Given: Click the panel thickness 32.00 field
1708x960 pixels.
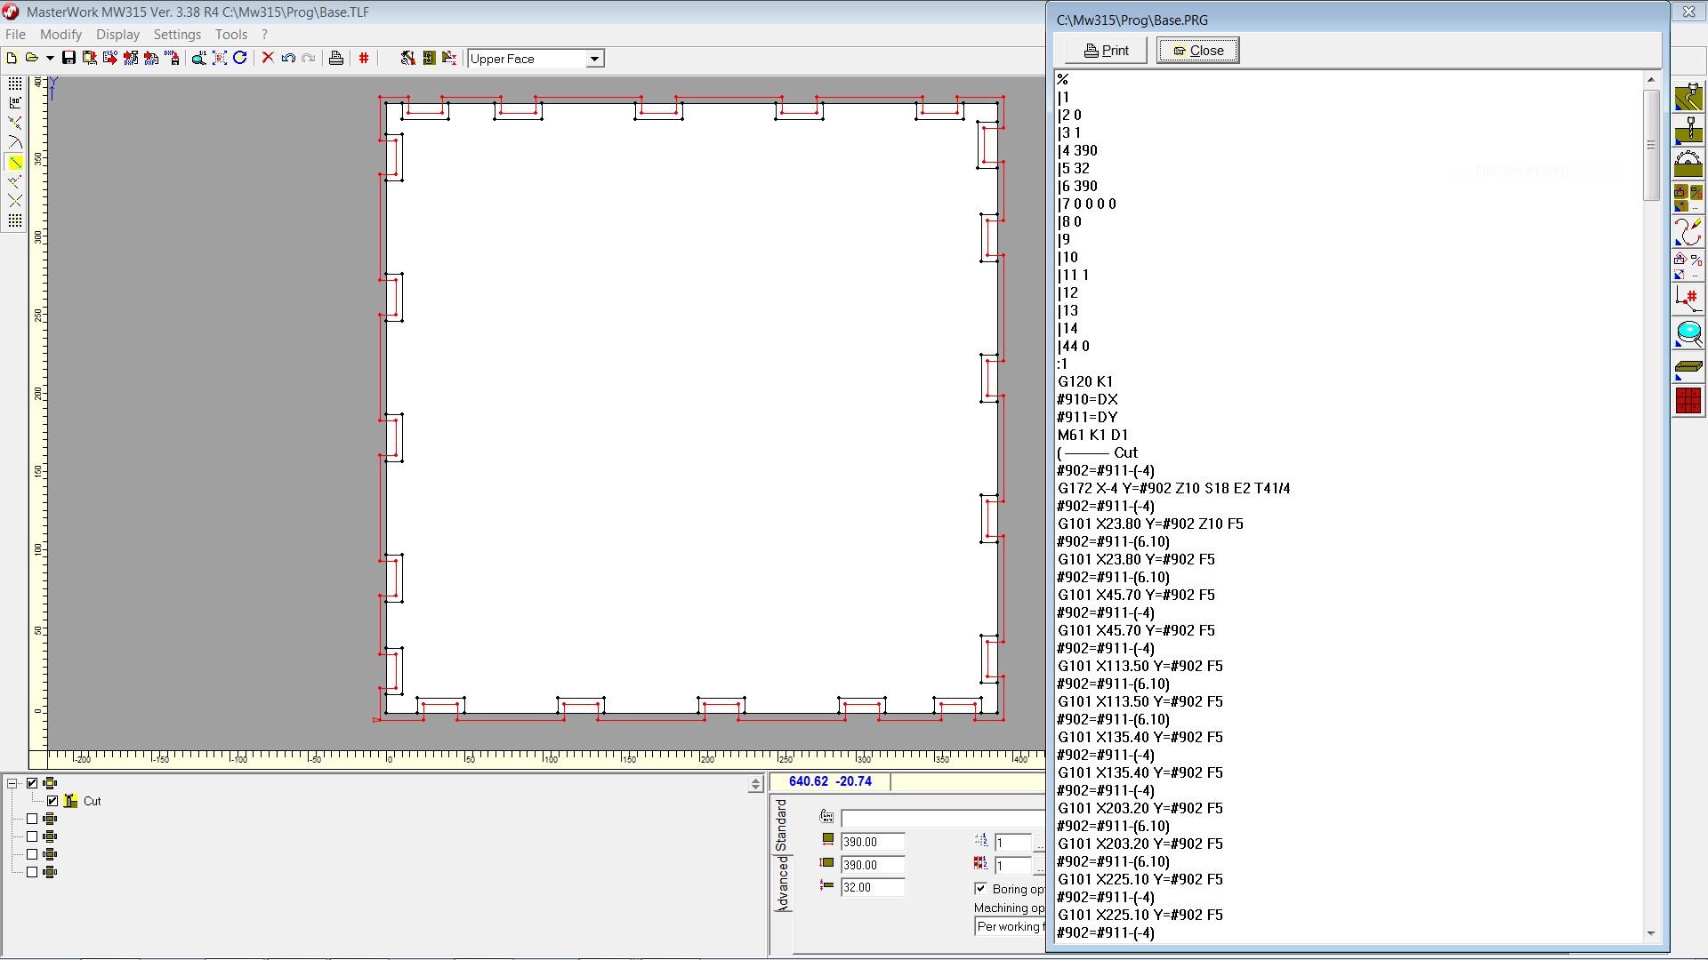Looking at the screenshot, I should (x=872, y=887).
